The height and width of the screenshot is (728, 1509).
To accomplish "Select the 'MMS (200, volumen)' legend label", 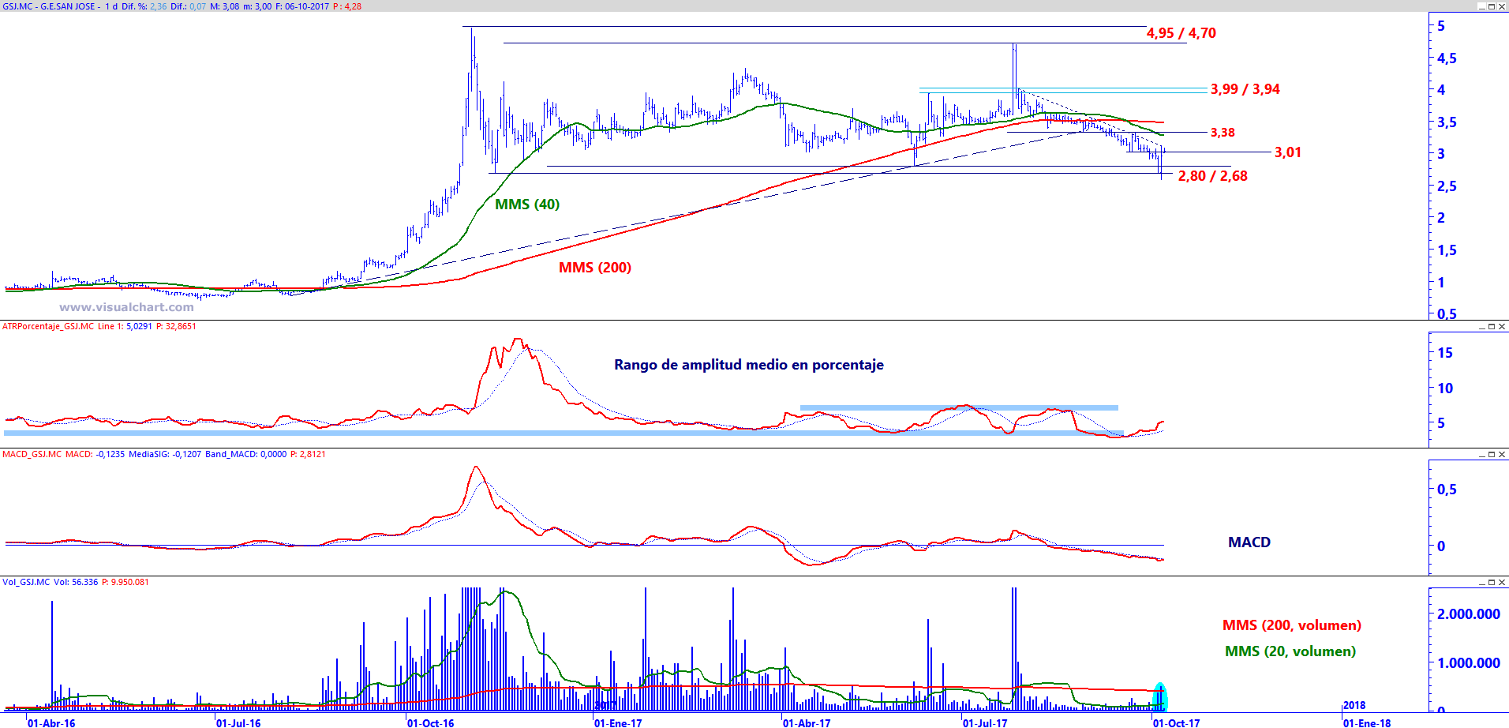I will point(1292,625).
